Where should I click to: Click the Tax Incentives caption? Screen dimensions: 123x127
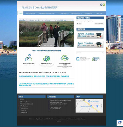47,63
